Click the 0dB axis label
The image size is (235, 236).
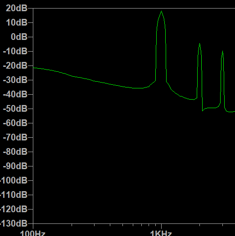coord(19,37)
